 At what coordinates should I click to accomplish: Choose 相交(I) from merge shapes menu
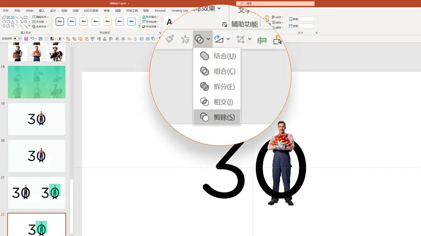pos(217,102)
